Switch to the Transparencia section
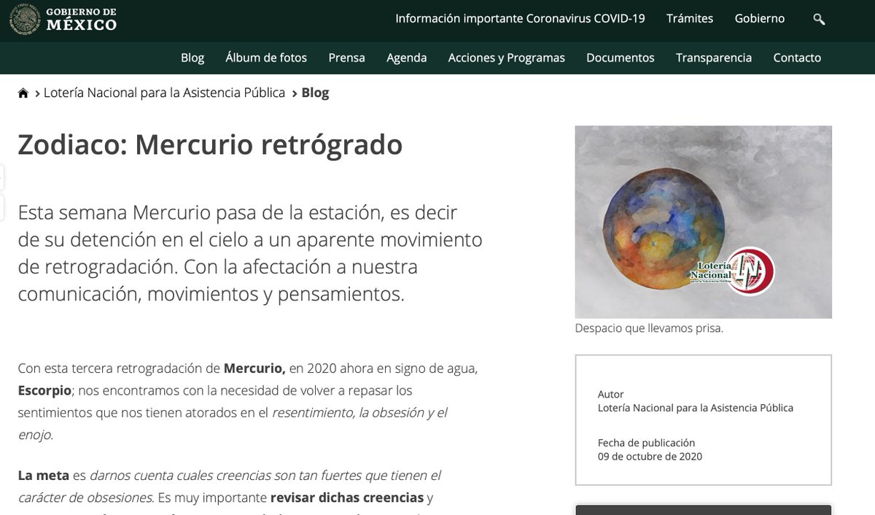875x515 pixels. (714, 57)
